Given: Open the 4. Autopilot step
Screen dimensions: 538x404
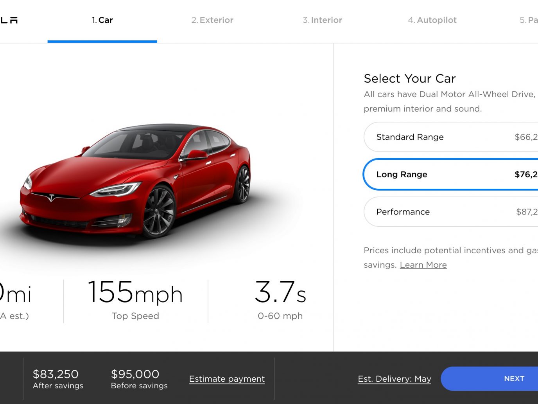Looking at the screenshot, I should pyautogui.click(x=432, y=20).
